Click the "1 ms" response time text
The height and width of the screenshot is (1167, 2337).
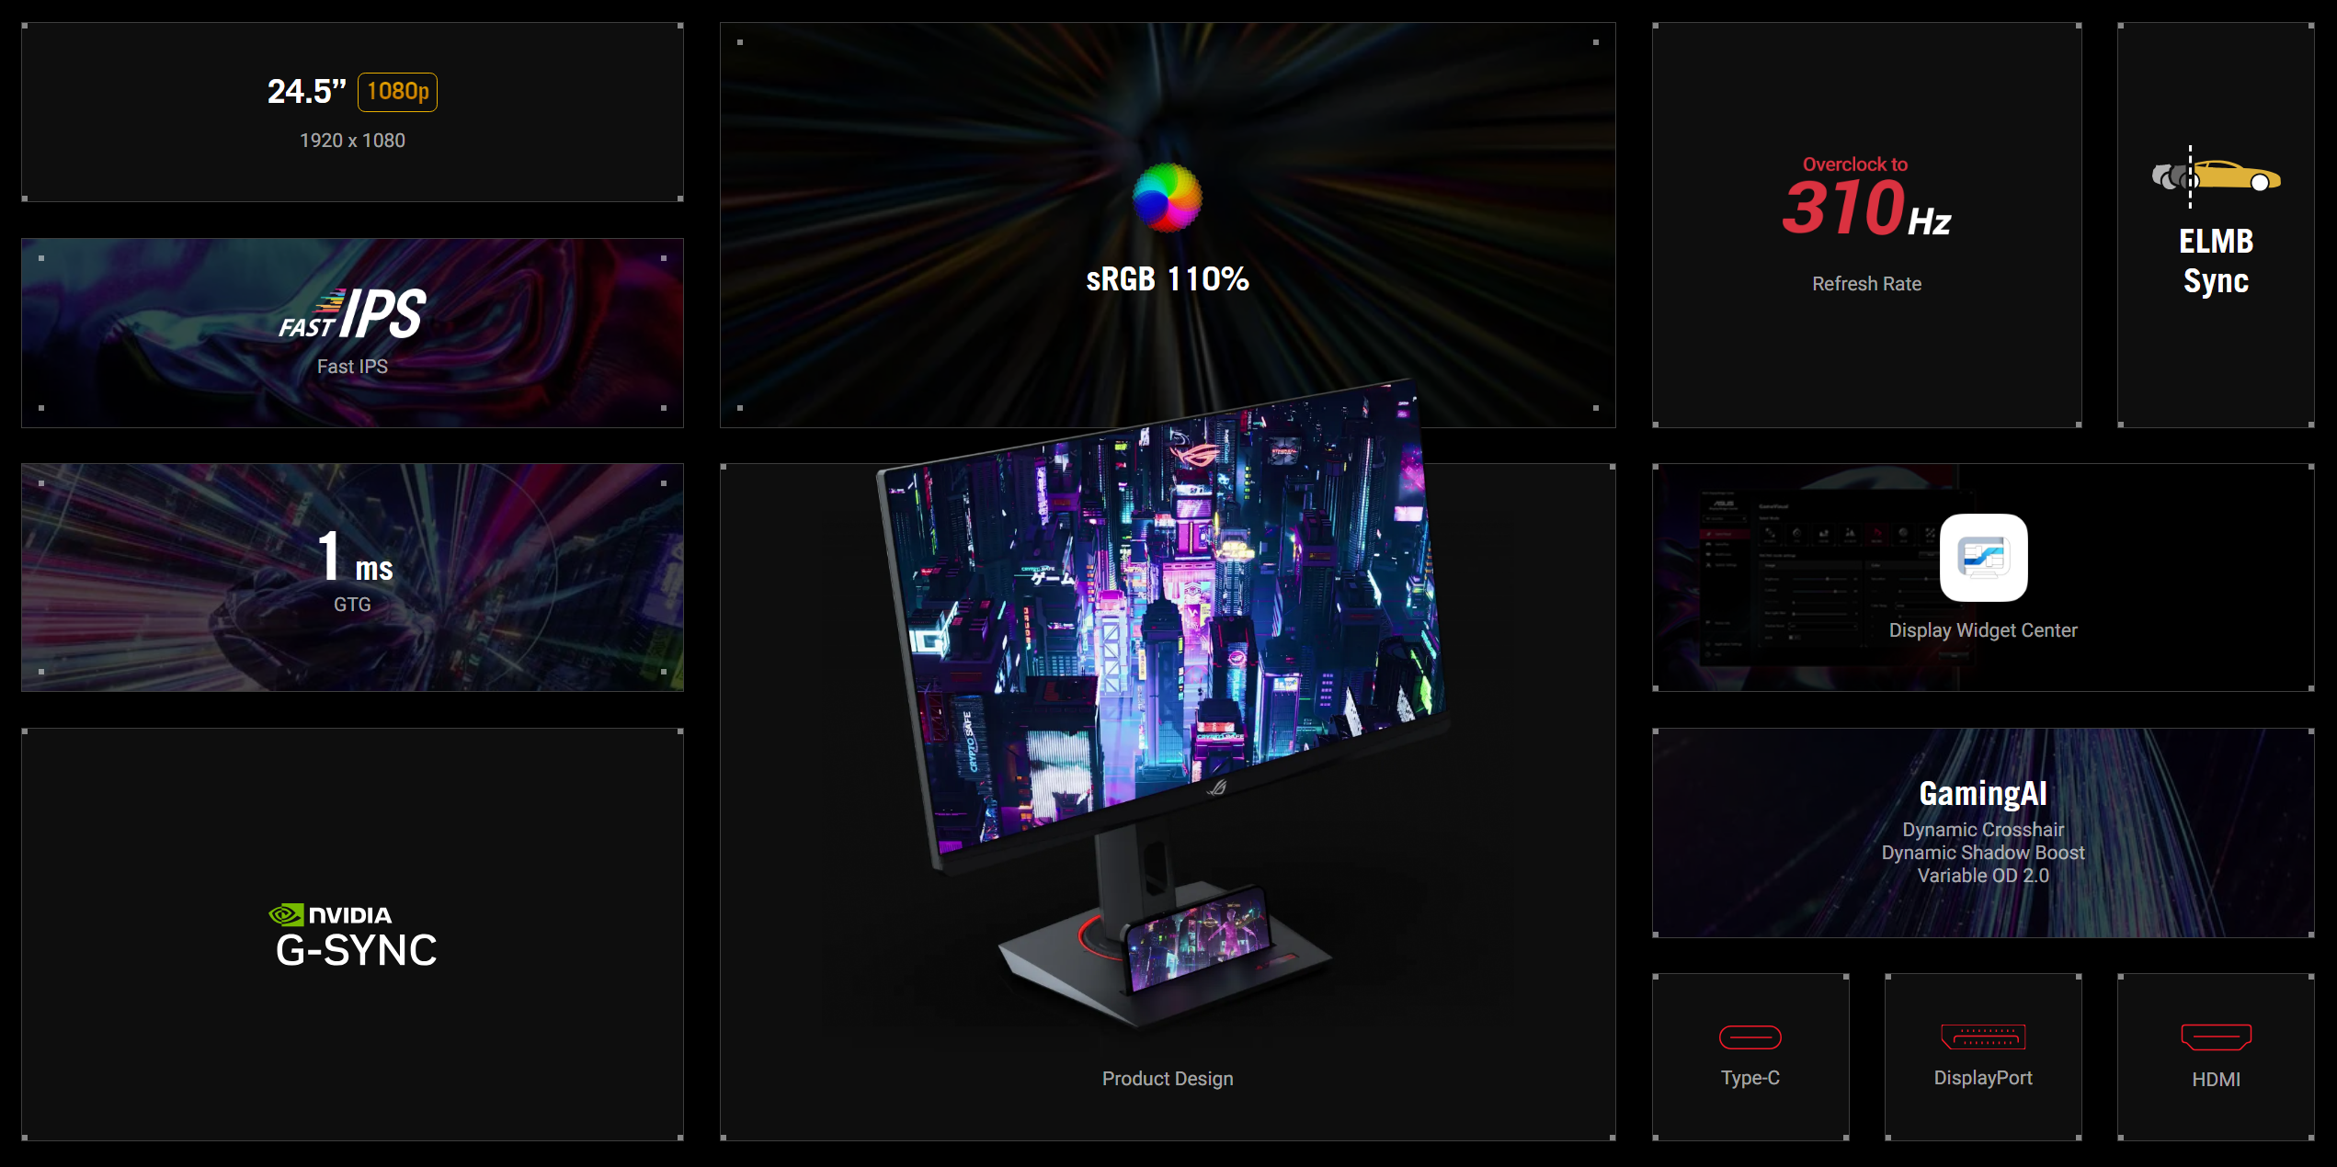pos(355,557)
